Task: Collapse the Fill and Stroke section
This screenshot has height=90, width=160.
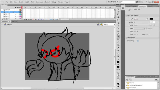Action: point(126,16)
